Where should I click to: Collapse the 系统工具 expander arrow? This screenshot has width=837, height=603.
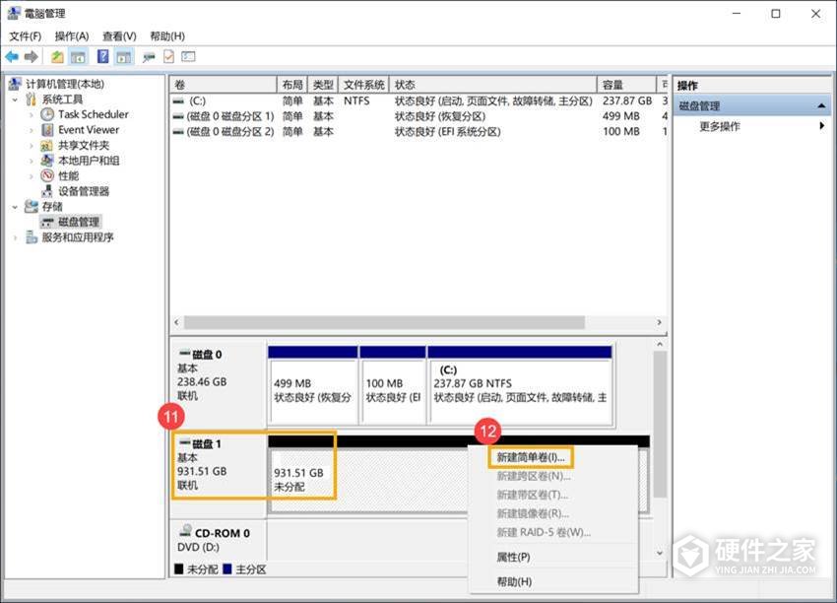pos(15,100)
